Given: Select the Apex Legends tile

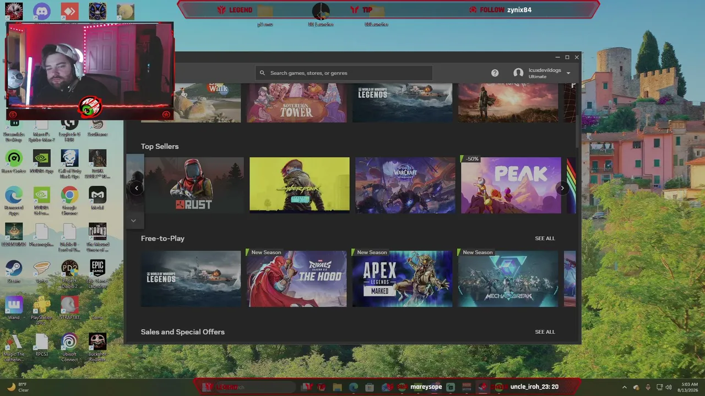Looking at the screenshot, I should tap(402, 279).
